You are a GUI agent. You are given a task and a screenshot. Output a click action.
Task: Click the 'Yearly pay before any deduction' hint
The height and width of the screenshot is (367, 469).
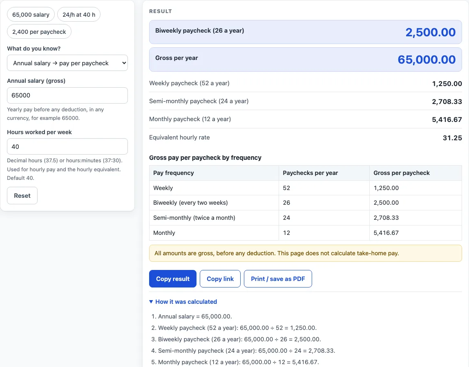pyautogui.click(x=55, y=114)
